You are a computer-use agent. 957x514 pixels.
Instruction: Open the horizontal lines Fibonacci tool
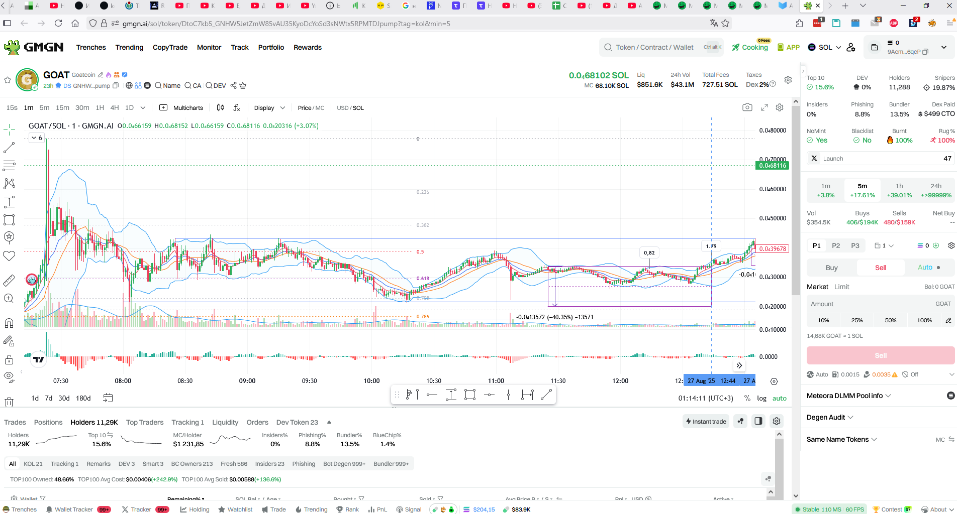9,166
